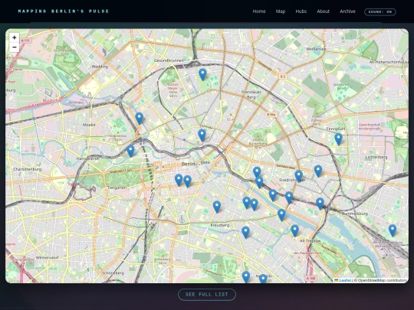Click the A 111 road shield

pos(25,41)
